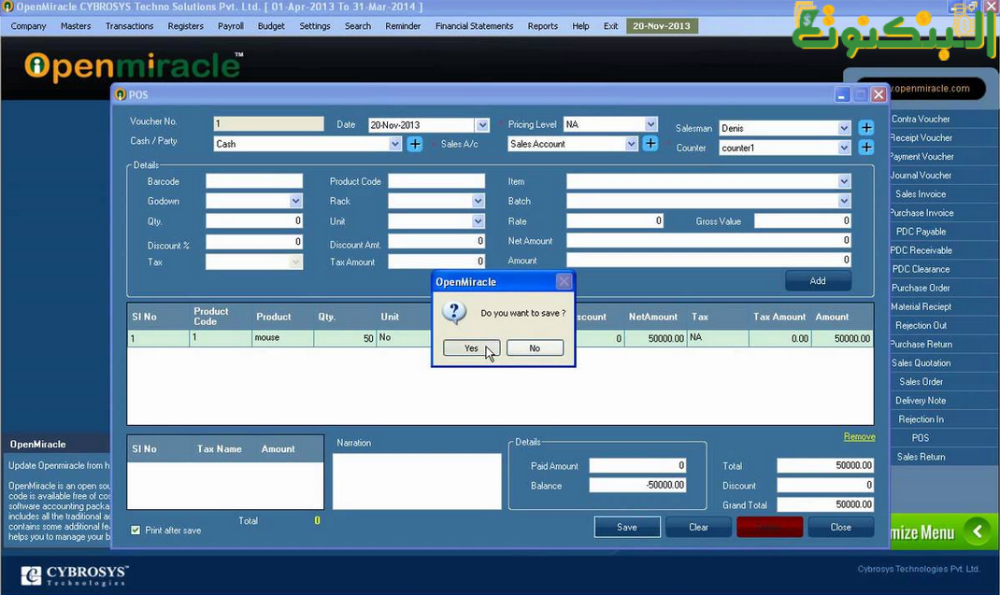
Task: Click the Tax Amount column header
Action: 779,317
